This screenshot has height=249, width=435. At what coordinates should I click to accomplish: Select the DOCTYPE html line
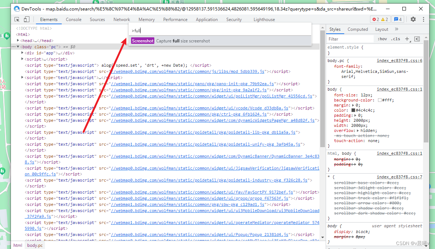pos(34,28)
